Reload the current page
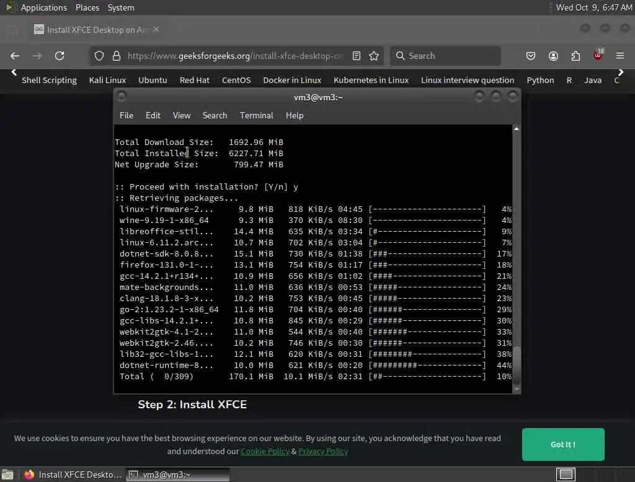This screenshot has width=635, height=482. point(60,56)
